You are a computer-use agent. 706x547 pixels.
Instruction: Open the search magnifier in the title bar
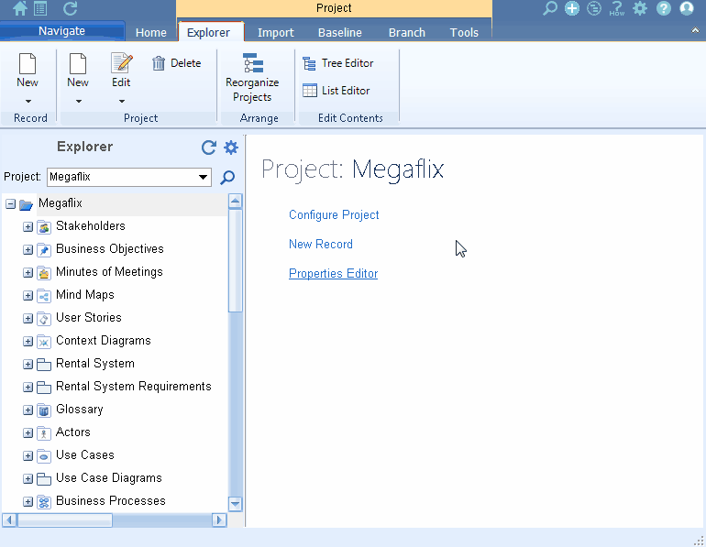coord(550,8)
